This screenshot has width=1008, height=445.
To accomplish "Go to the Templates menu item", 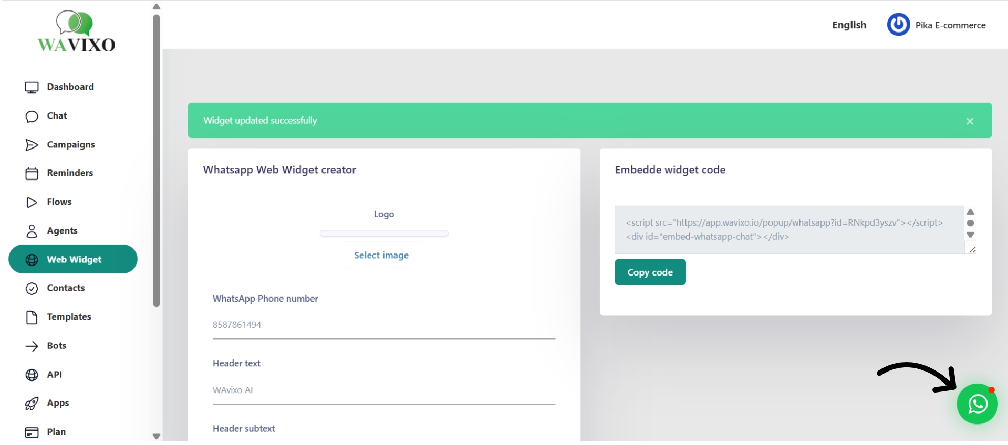I will [x=69, y=317].
